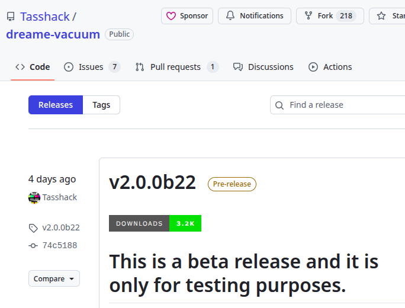405x308 pixels.
Task: Click the Tasshack author avatar
Action: point(34,197)
